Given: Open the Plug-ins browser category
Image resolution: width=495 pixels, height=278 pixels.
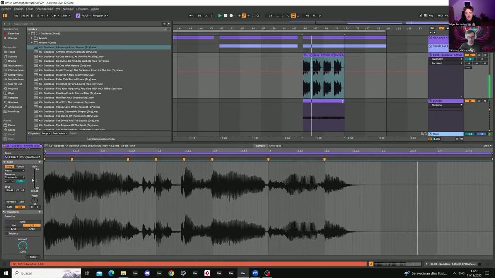Looking at the screenshot, I should click(13, 88).
